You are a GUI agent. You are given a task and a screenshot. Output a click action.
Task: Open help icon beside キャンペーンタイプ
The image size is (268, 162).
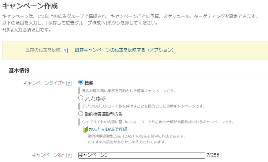(x=69, y=83)
